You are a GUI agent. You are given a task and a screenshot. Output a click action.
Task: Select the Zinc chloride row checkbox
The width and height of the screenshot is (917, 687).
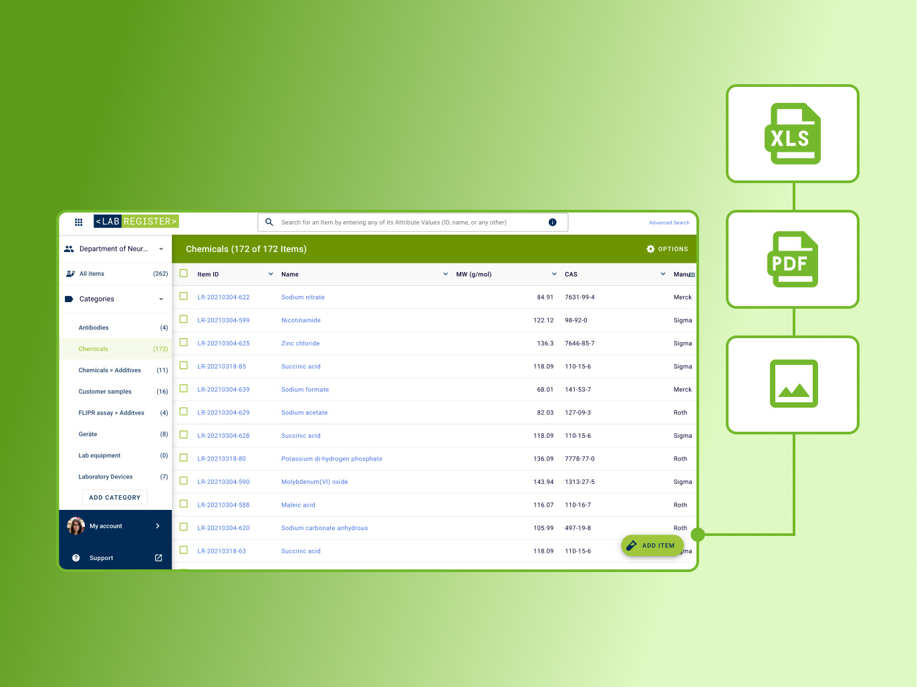click(184, 343)
